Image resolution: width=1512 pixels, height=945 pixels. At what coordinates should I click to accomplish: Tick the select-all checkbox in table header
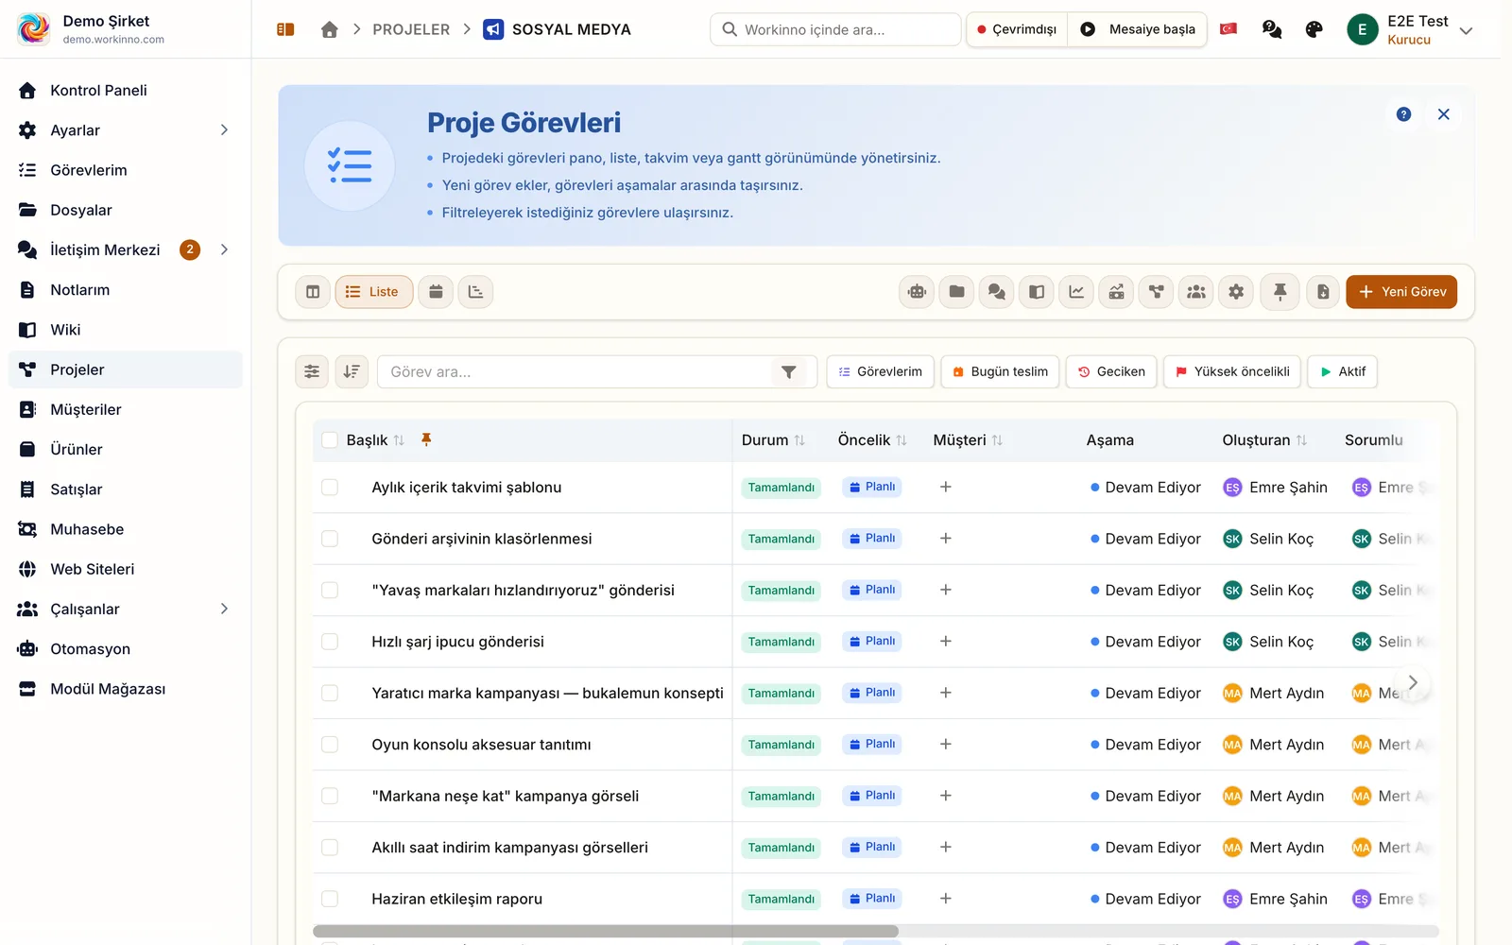point(330,440)
